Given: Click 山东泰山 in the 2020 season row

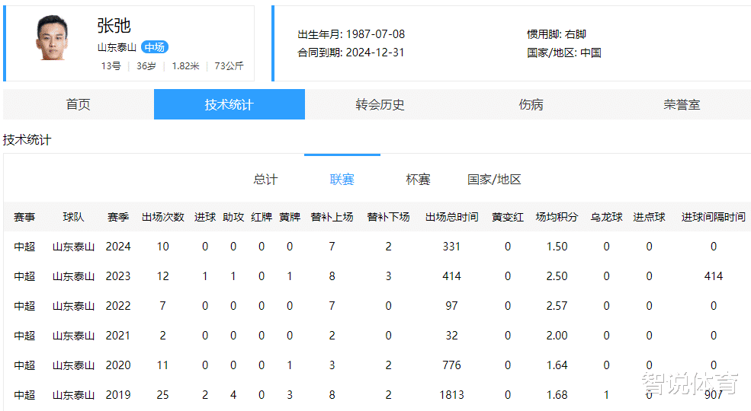Looking at the screenshot, I should point(73,365).
